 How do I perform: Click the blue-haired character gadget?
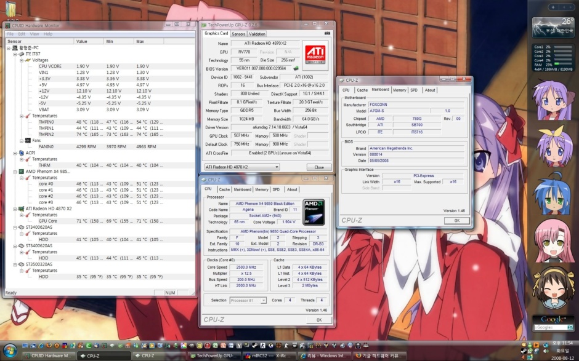click(553, 194)
